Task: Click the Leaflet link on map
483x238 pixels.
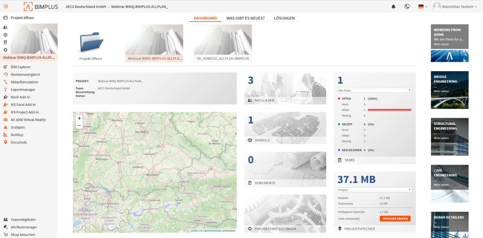Action: [194, 231]
